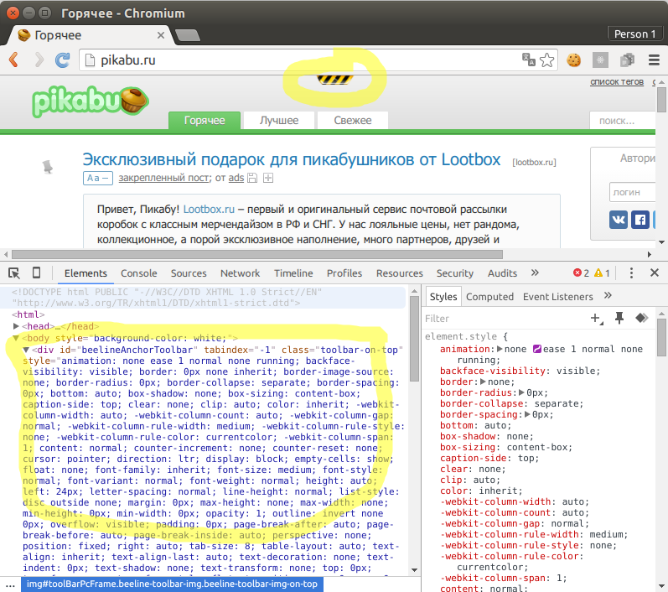This screenshot has height=592, width=668.
Task: Expand the head element in DOM tree
Action: [x=17, y=326]
